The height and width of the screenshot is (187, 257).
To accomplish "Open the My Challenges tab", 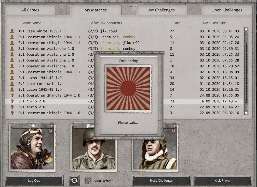I will [x=161, y=10].
